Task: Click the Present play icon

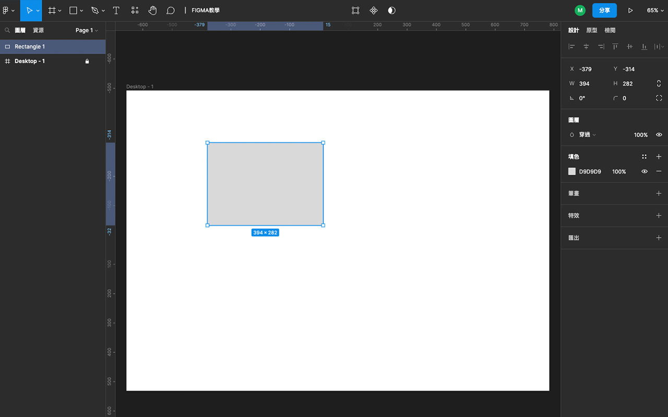Action: tap(630, 10)
